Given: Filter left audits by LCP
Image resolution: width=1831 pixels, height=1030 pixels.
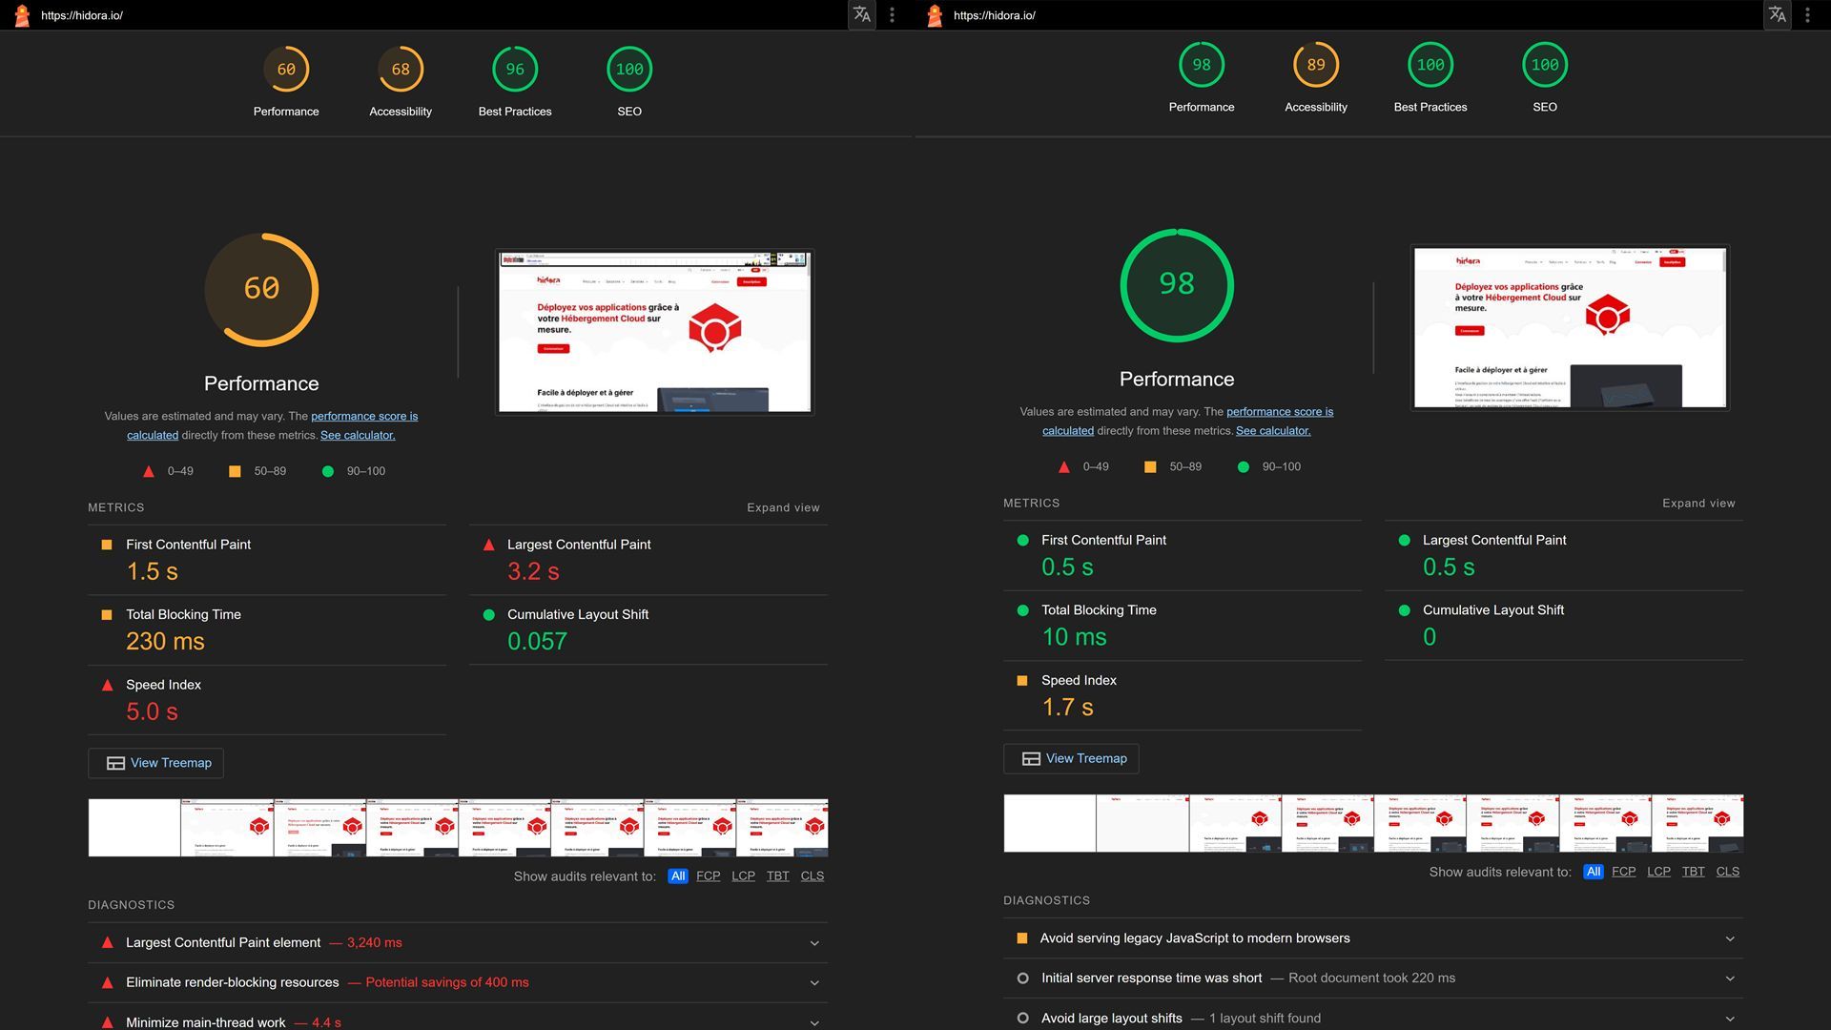Looking at the screenshot, I should click(x=743, y=876).
